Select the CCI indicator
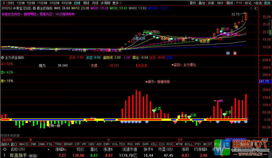Viewport: 272px width, 158px height. point(162,144)
